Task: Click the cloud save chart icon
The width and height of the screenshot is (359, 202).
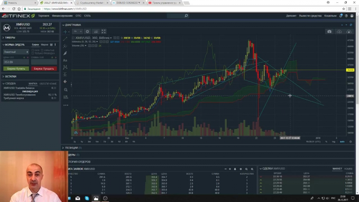Action: (x=349, y=31)
